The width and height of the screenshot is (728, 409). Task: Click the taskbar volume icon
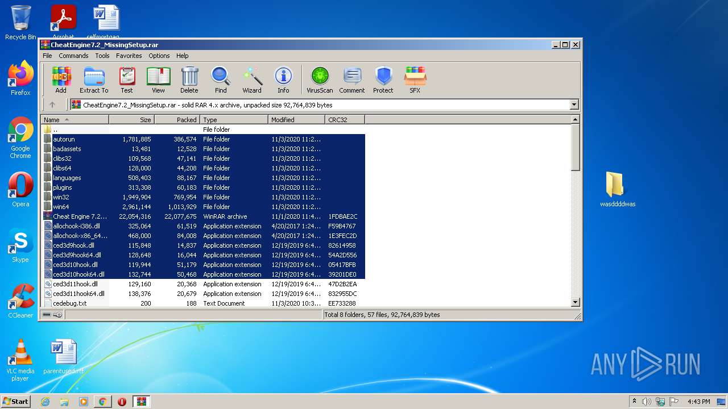click(x=647, y=402)
